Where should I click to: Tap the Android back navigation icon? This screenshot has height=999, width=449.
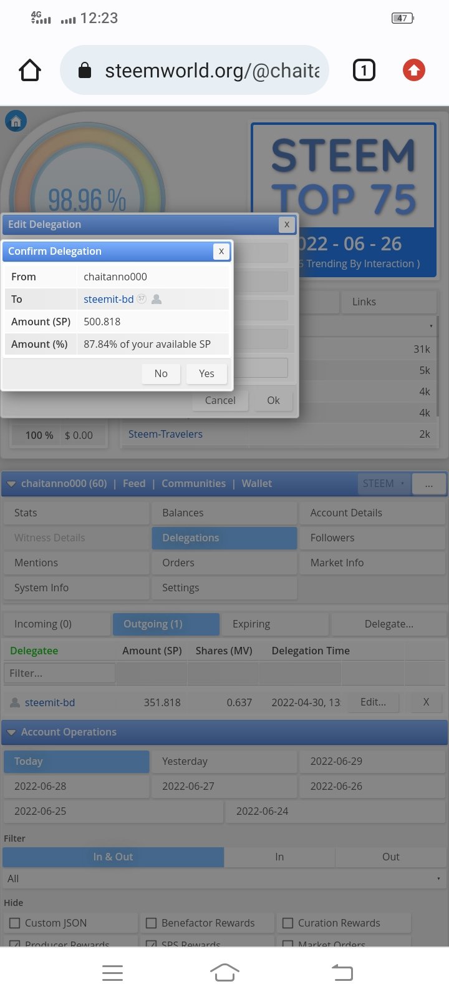coord(342,973)
